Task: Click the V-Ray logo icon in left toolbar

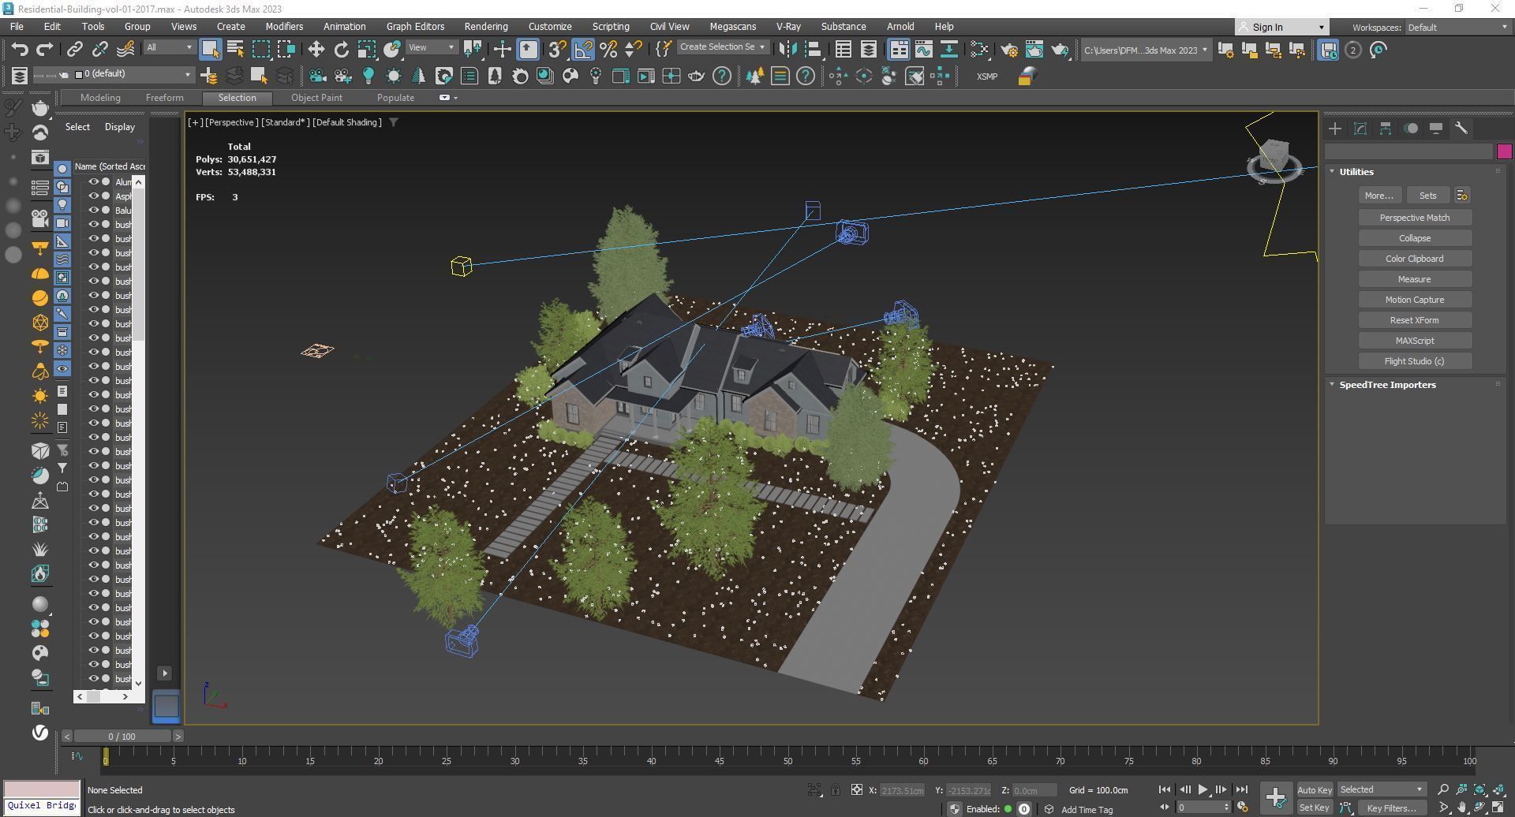Action: coord(40,733)
